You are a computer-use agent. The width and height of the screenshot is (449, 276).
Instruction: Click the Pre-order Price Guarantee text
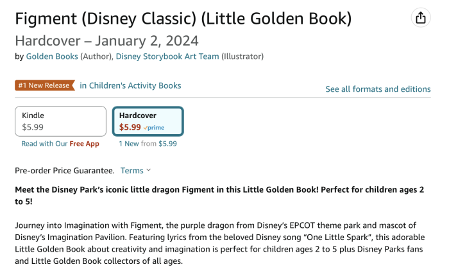[x=64, y=170]
